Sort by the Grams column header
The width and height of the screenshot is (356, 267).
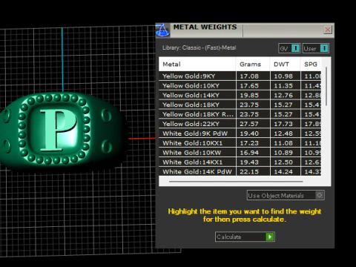[x=253, y=65]
